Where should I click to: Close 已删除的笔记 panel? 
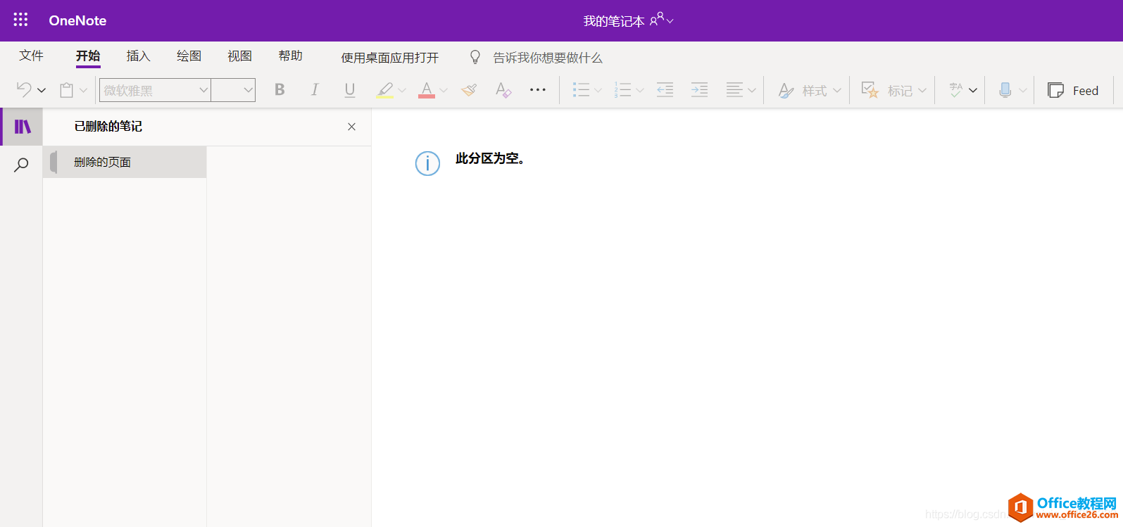[351, 127]
